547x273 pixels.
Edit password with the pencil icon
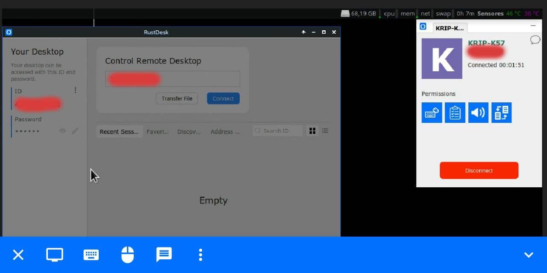click(75, 131)
